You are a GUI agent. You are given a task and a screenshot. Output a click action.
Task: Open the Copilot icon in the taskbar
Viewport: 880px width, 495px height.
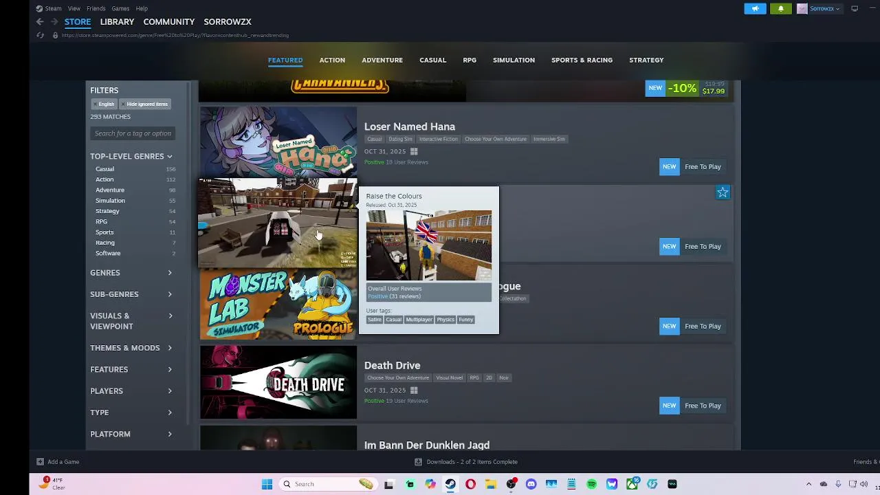click(430, 484)
